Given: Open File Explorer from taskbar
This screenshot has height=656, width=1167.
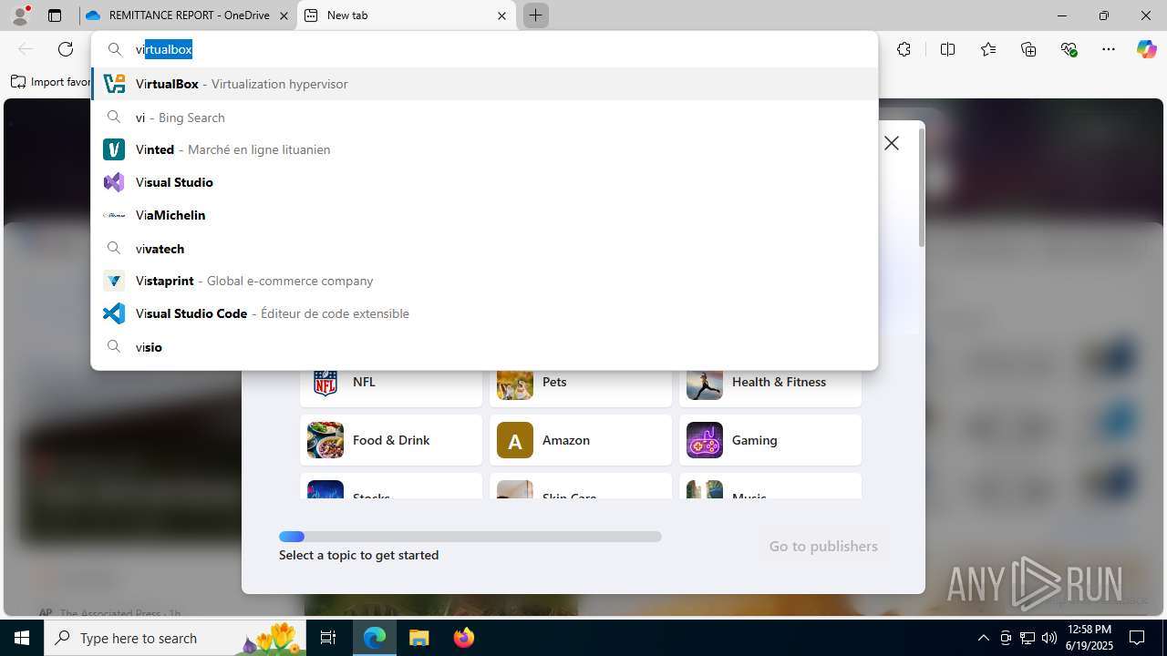Looking at the screenshot, I should [418, 638].
